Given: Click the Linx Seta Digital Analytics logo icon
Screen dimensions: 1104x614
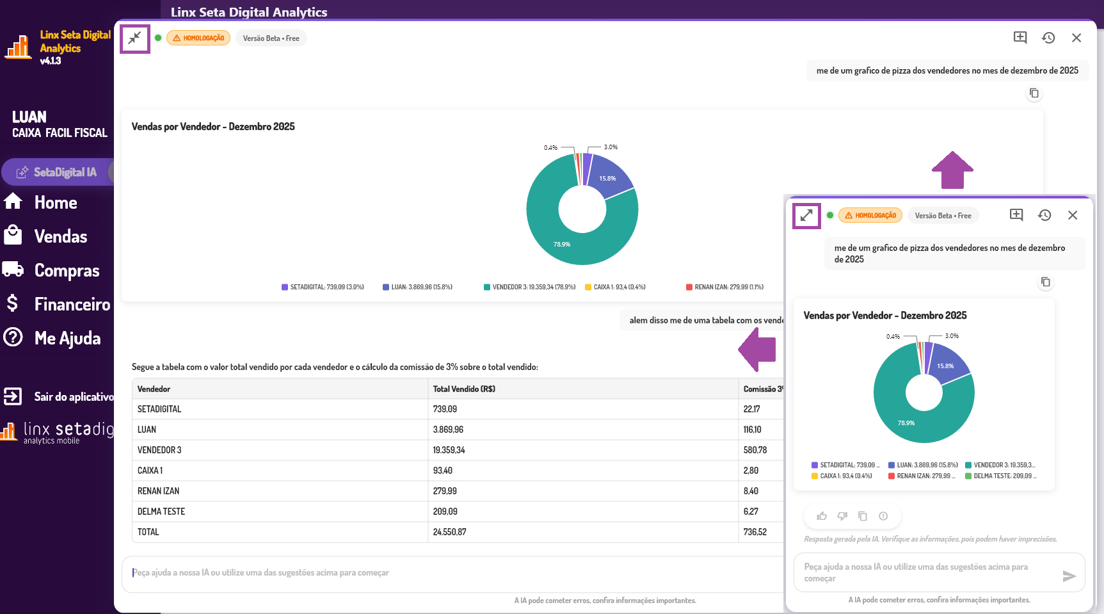Looking at the screenshot, I should pos(18,47).
